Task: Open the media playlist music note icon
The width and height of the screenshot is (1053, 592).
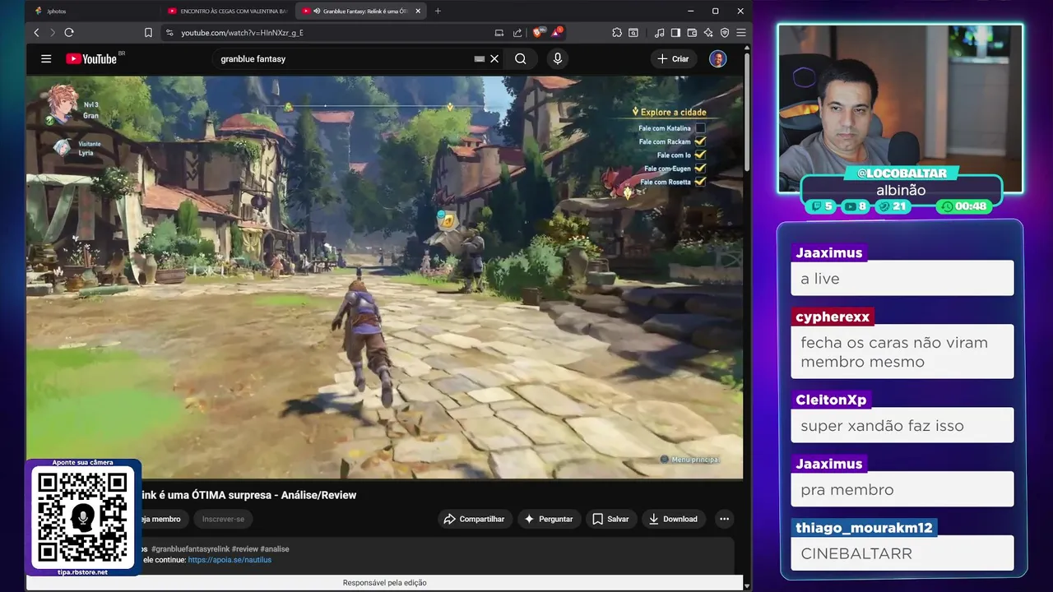Action: point(659,32)
